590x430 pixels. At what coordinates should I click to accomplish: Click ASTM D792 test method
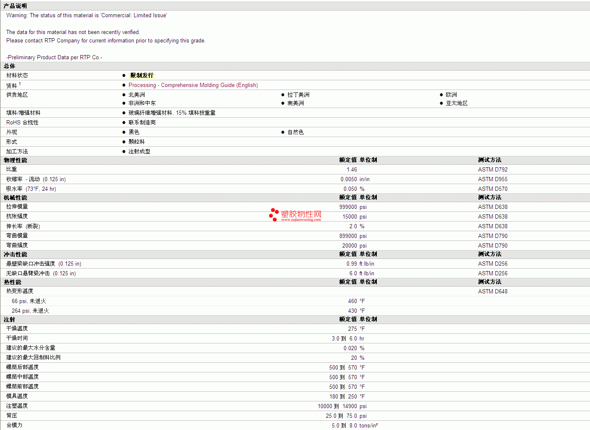click(x=492, y=169)
